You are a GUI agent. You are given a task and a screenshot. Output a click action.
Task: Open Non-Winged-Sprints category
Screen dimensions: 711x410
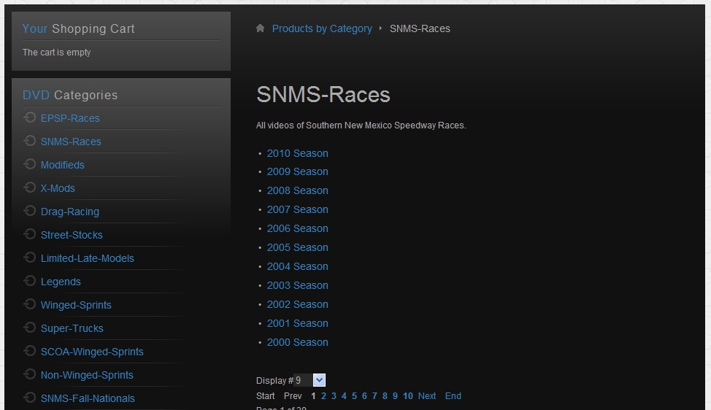(x=87, y=375)
